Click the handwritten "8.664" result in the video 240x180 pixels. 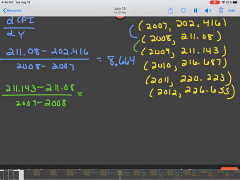click(121, 60)
